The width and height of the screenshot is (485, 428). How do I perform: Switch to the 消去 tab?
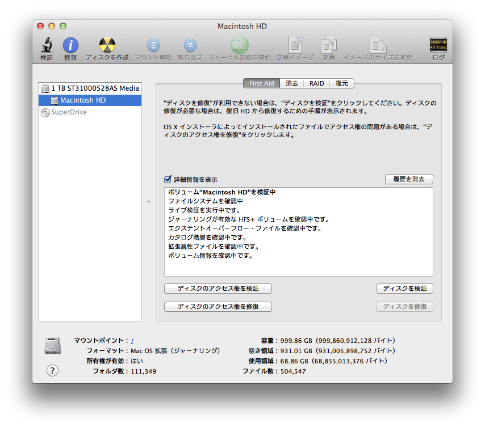pyautogui.click(x=292, y=83)
